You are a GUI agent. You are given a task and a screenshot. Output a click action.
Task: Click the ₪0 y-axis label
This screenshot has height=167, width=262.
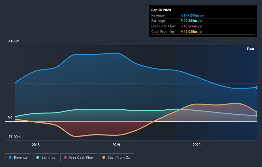tap(10, 118)
